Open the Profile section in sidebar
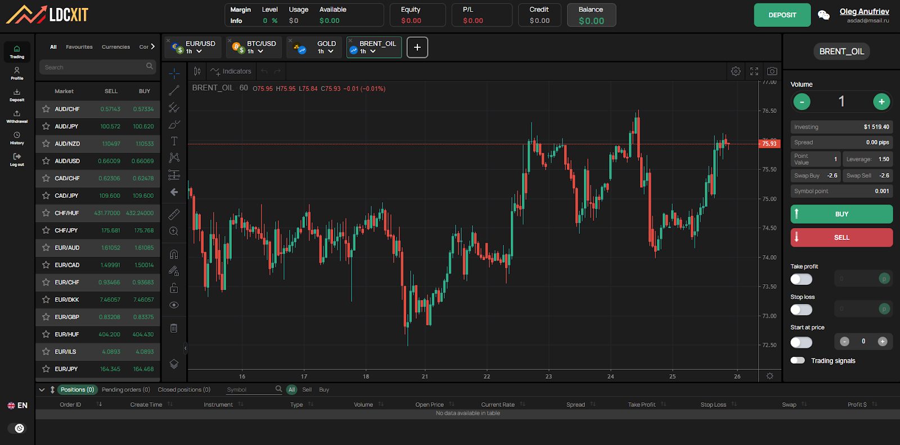Viewport: 900px width, 445px height. pos(17,74)
